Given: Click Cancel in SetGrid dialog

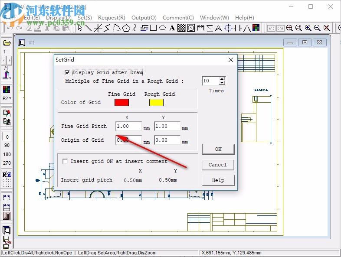Looking at the screenshot, I should [218, 165].
